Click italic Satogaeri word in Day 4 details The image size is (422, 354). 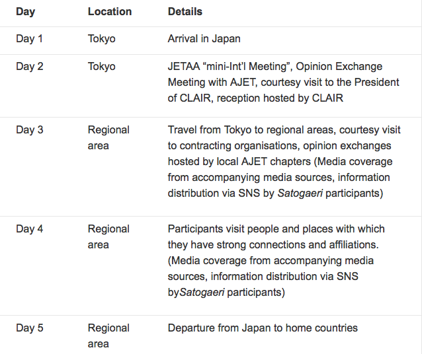(x=202, y=292)
